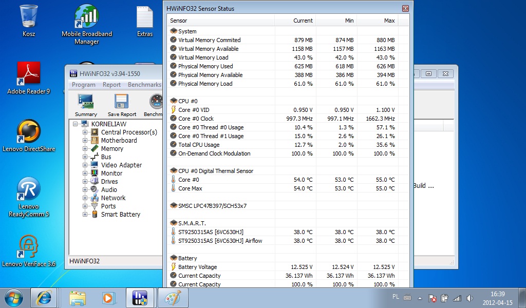Sort by the Min column header

point(336,21)
